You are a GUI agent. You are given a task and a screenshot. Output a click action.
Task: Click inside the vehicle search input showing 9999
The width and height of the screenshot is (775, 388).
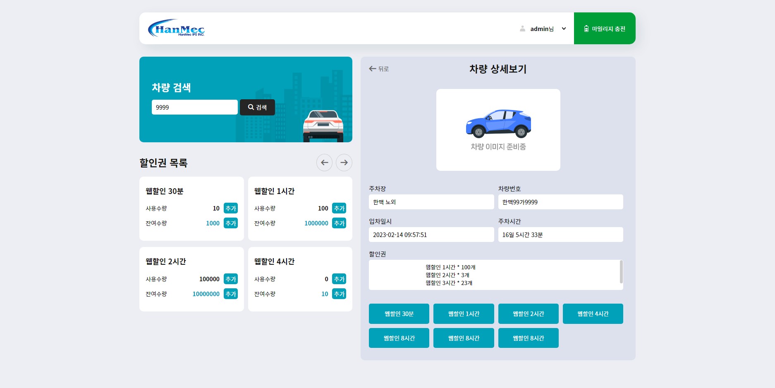pos(194,107)
